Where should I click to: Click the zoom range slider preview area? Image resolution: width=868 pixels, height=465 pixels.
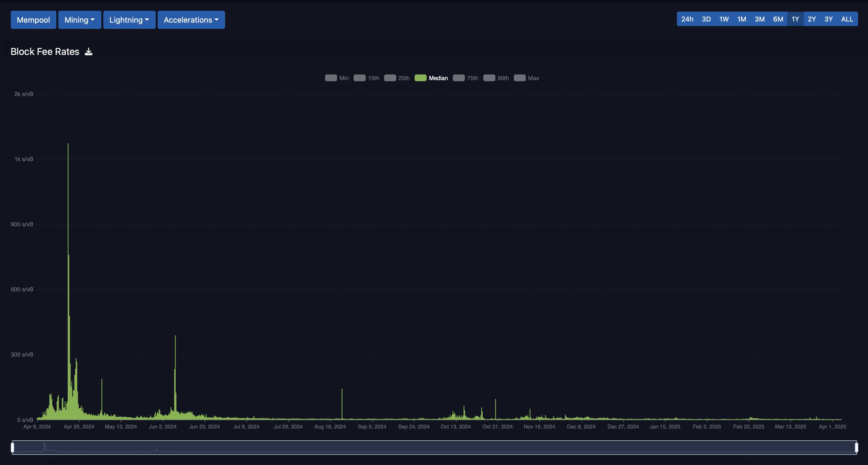[x=434, y=447]
